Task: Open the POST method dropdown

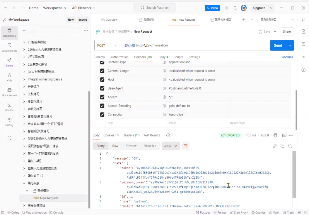Action: tap(107, 45)
